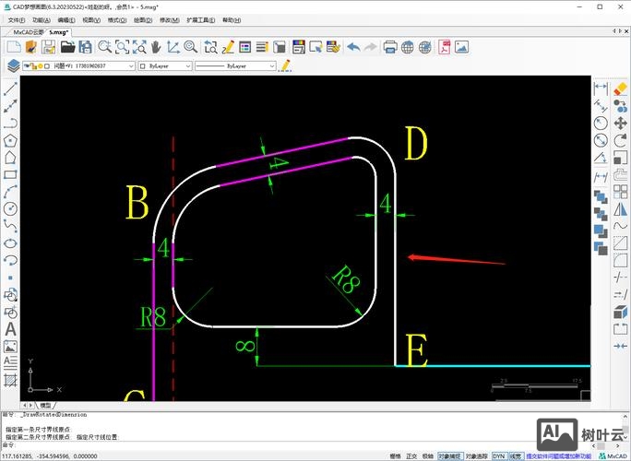Toggle 对象捕捉 object snap in status bar
This screenshot has width=631, height=461.
pos(449,455)
